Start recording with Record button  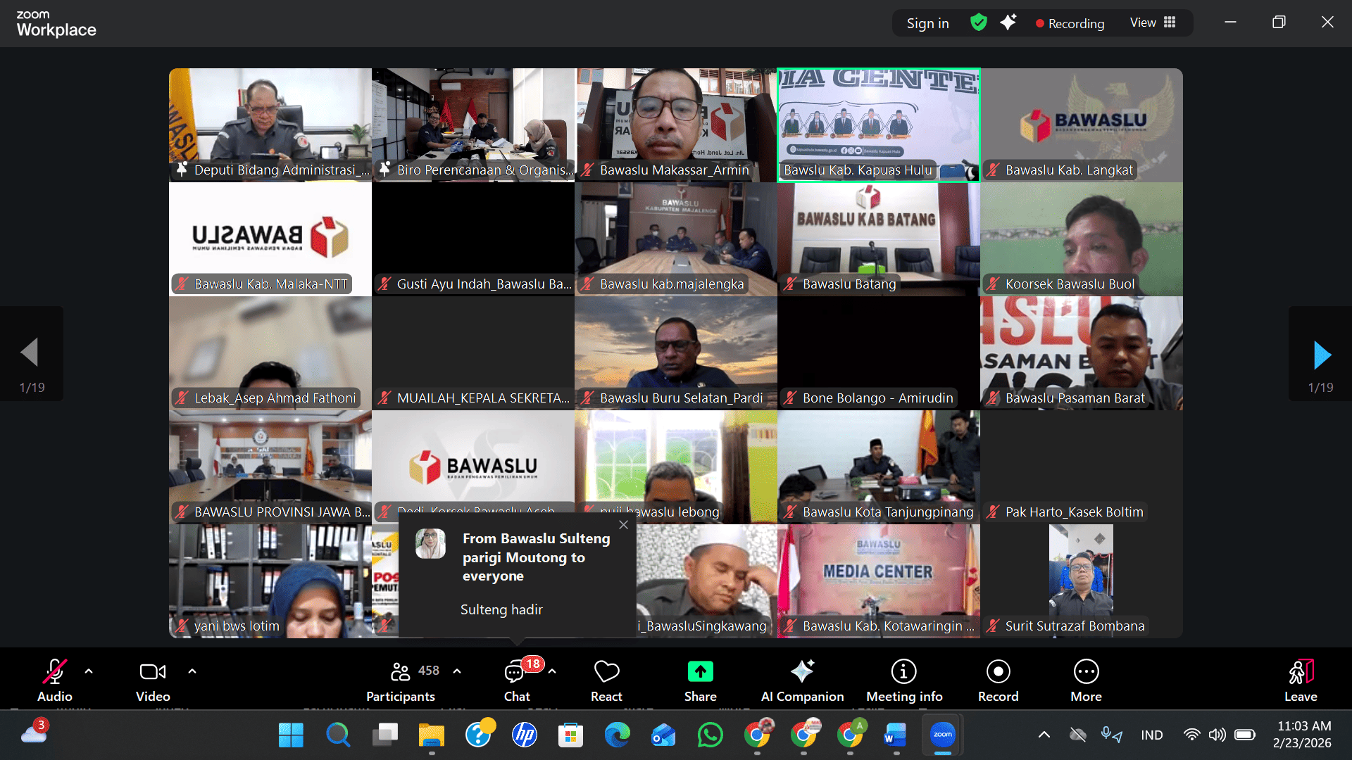(998, 680)
